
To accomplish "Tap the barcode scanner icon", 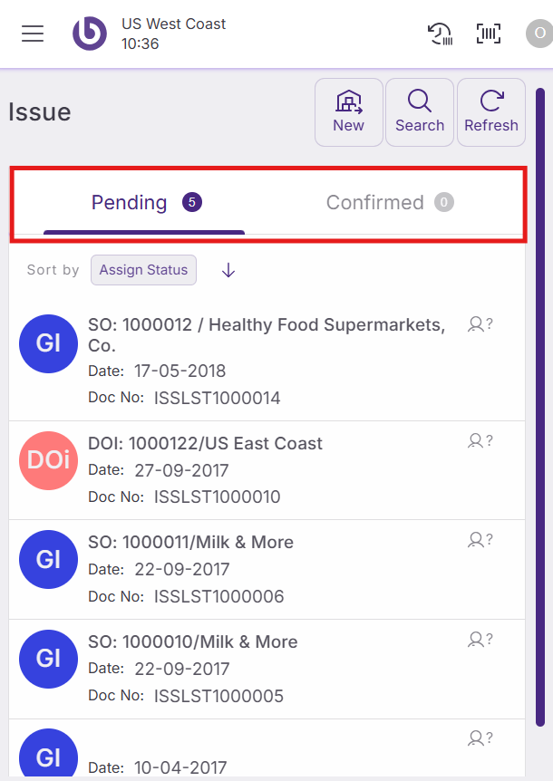I will 489,34.
